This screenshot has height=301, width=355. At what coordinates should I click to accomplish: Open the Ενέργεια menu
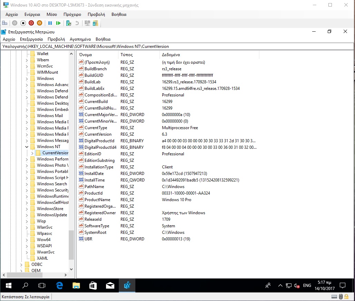tap(32, 14)
